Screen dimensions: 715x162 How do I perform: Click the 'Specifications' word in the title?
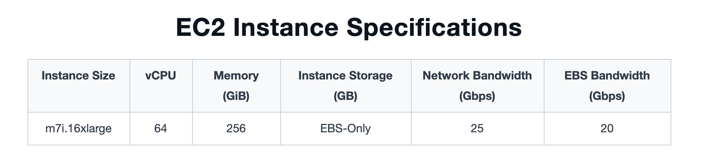pyautogui.click(x=434, y=27)
